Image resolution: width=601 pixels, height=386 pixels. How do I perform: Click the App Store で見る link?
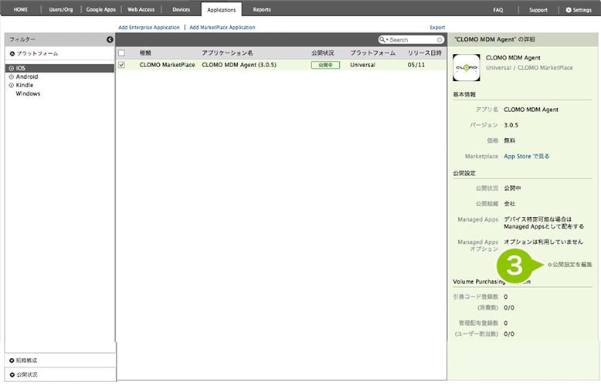coord(527,156)
